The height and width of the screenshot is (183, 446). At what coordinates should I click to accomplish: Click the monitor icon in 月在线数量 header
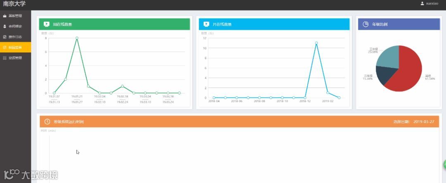click(206, 24)
